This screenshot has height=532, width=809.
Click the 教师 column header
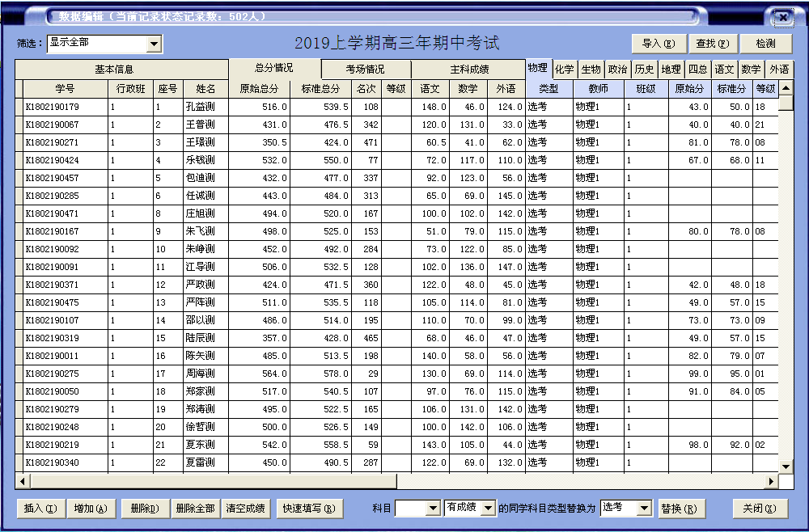tap(599, 89)
